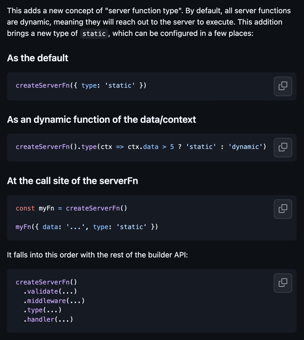The image size is (304, 340).
Task: Click the .handler(...) line in code
Action: [x=48, y=319]
